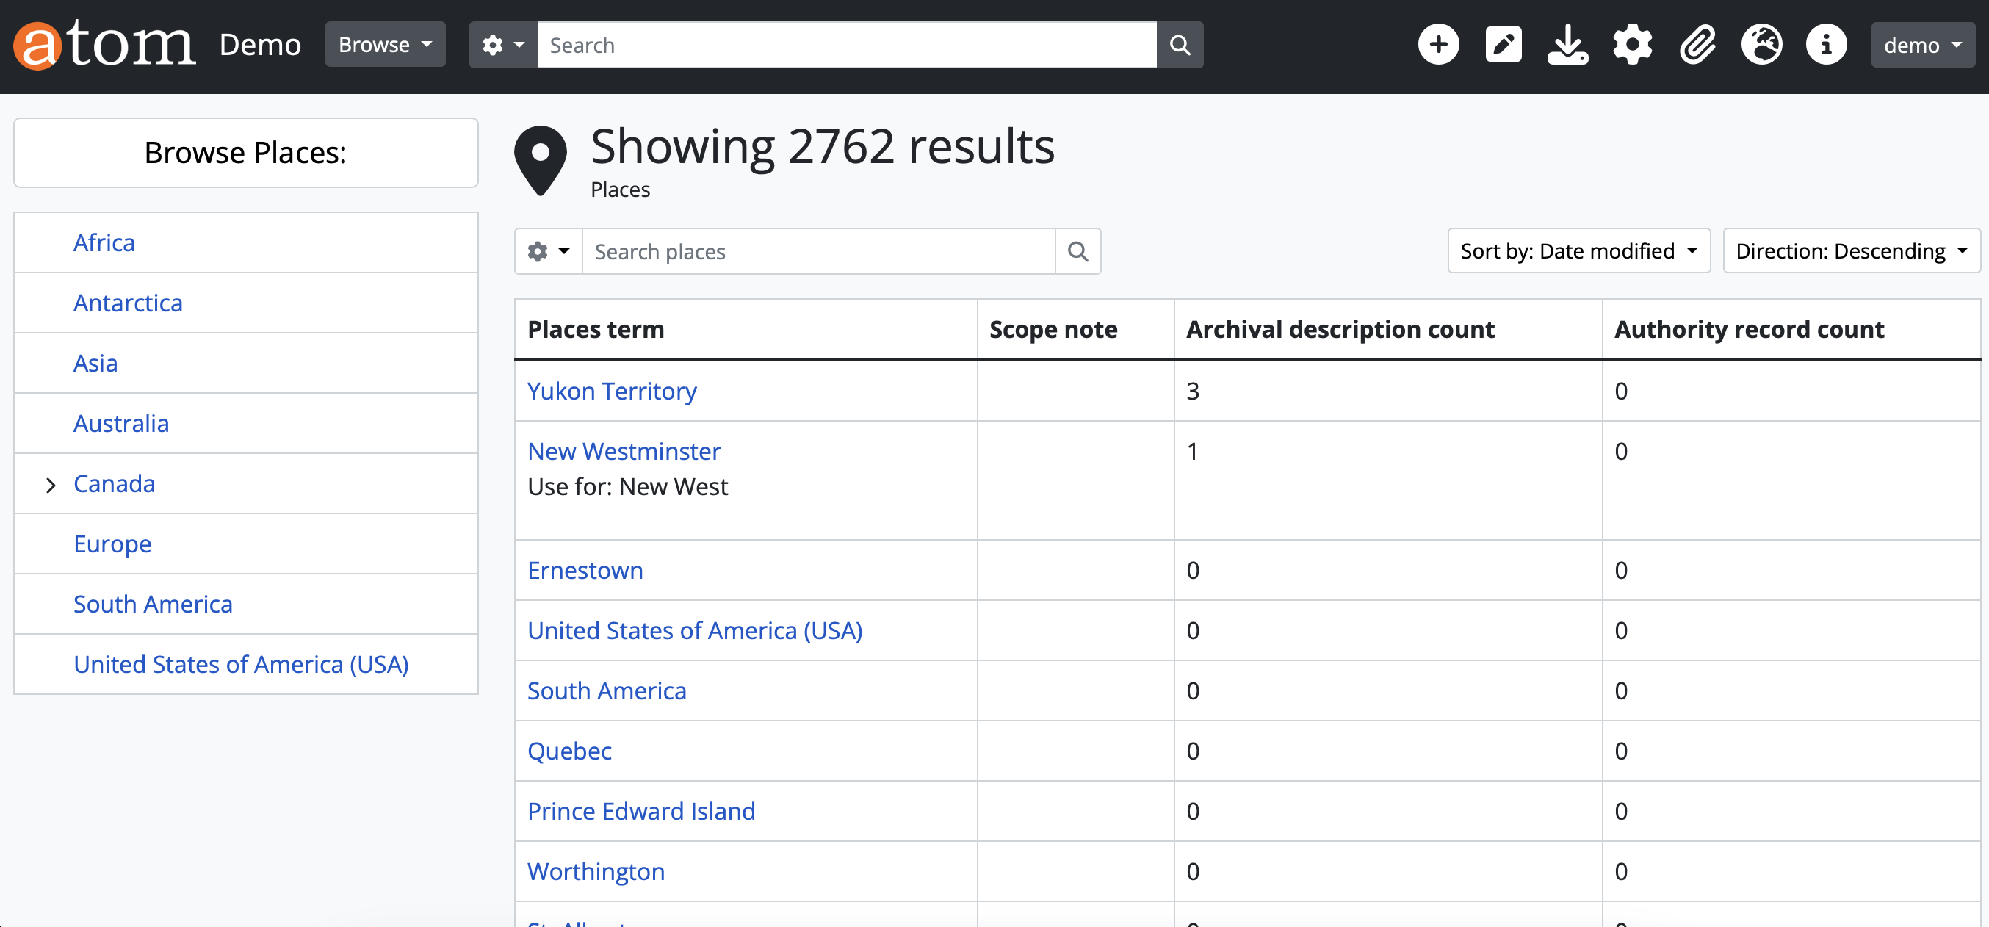The image size is (1989, 927).
Task: Open the Sort by Date modified dropdown
Action: 1578,251
